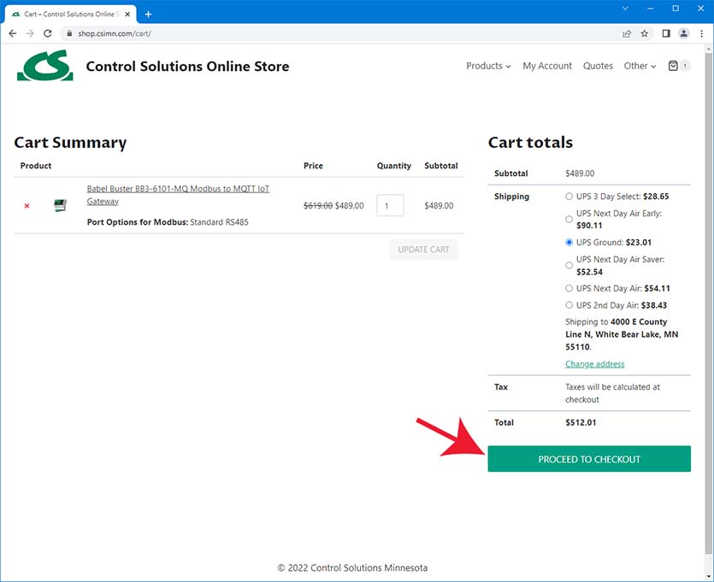Click the struck-through $619.00 price
This screenshot has height=582, width=714.
pos(318,206)
